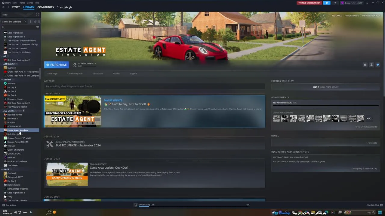Image resolution: width=385 pixels, height=216 pixels.
Task: Go to the STORE tab
Action: (x=16, y=7)
